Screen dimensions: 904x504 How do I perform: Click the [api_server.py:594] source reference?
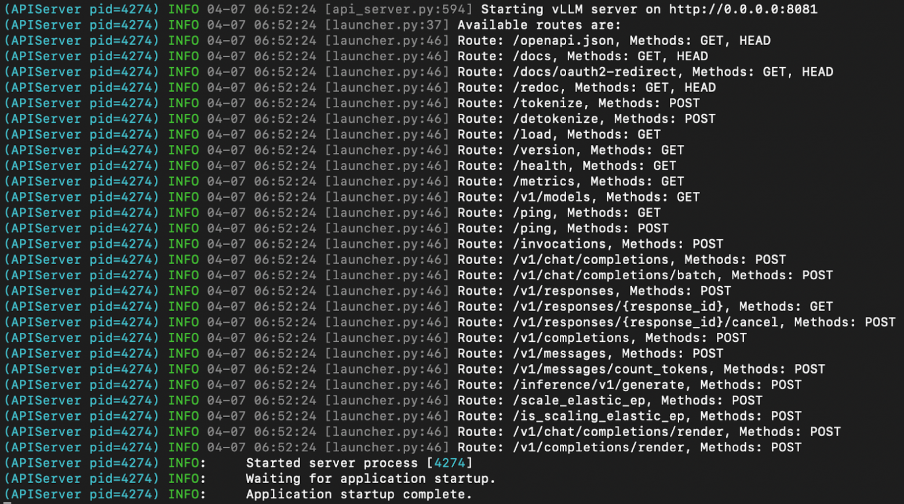coord(399,9)
